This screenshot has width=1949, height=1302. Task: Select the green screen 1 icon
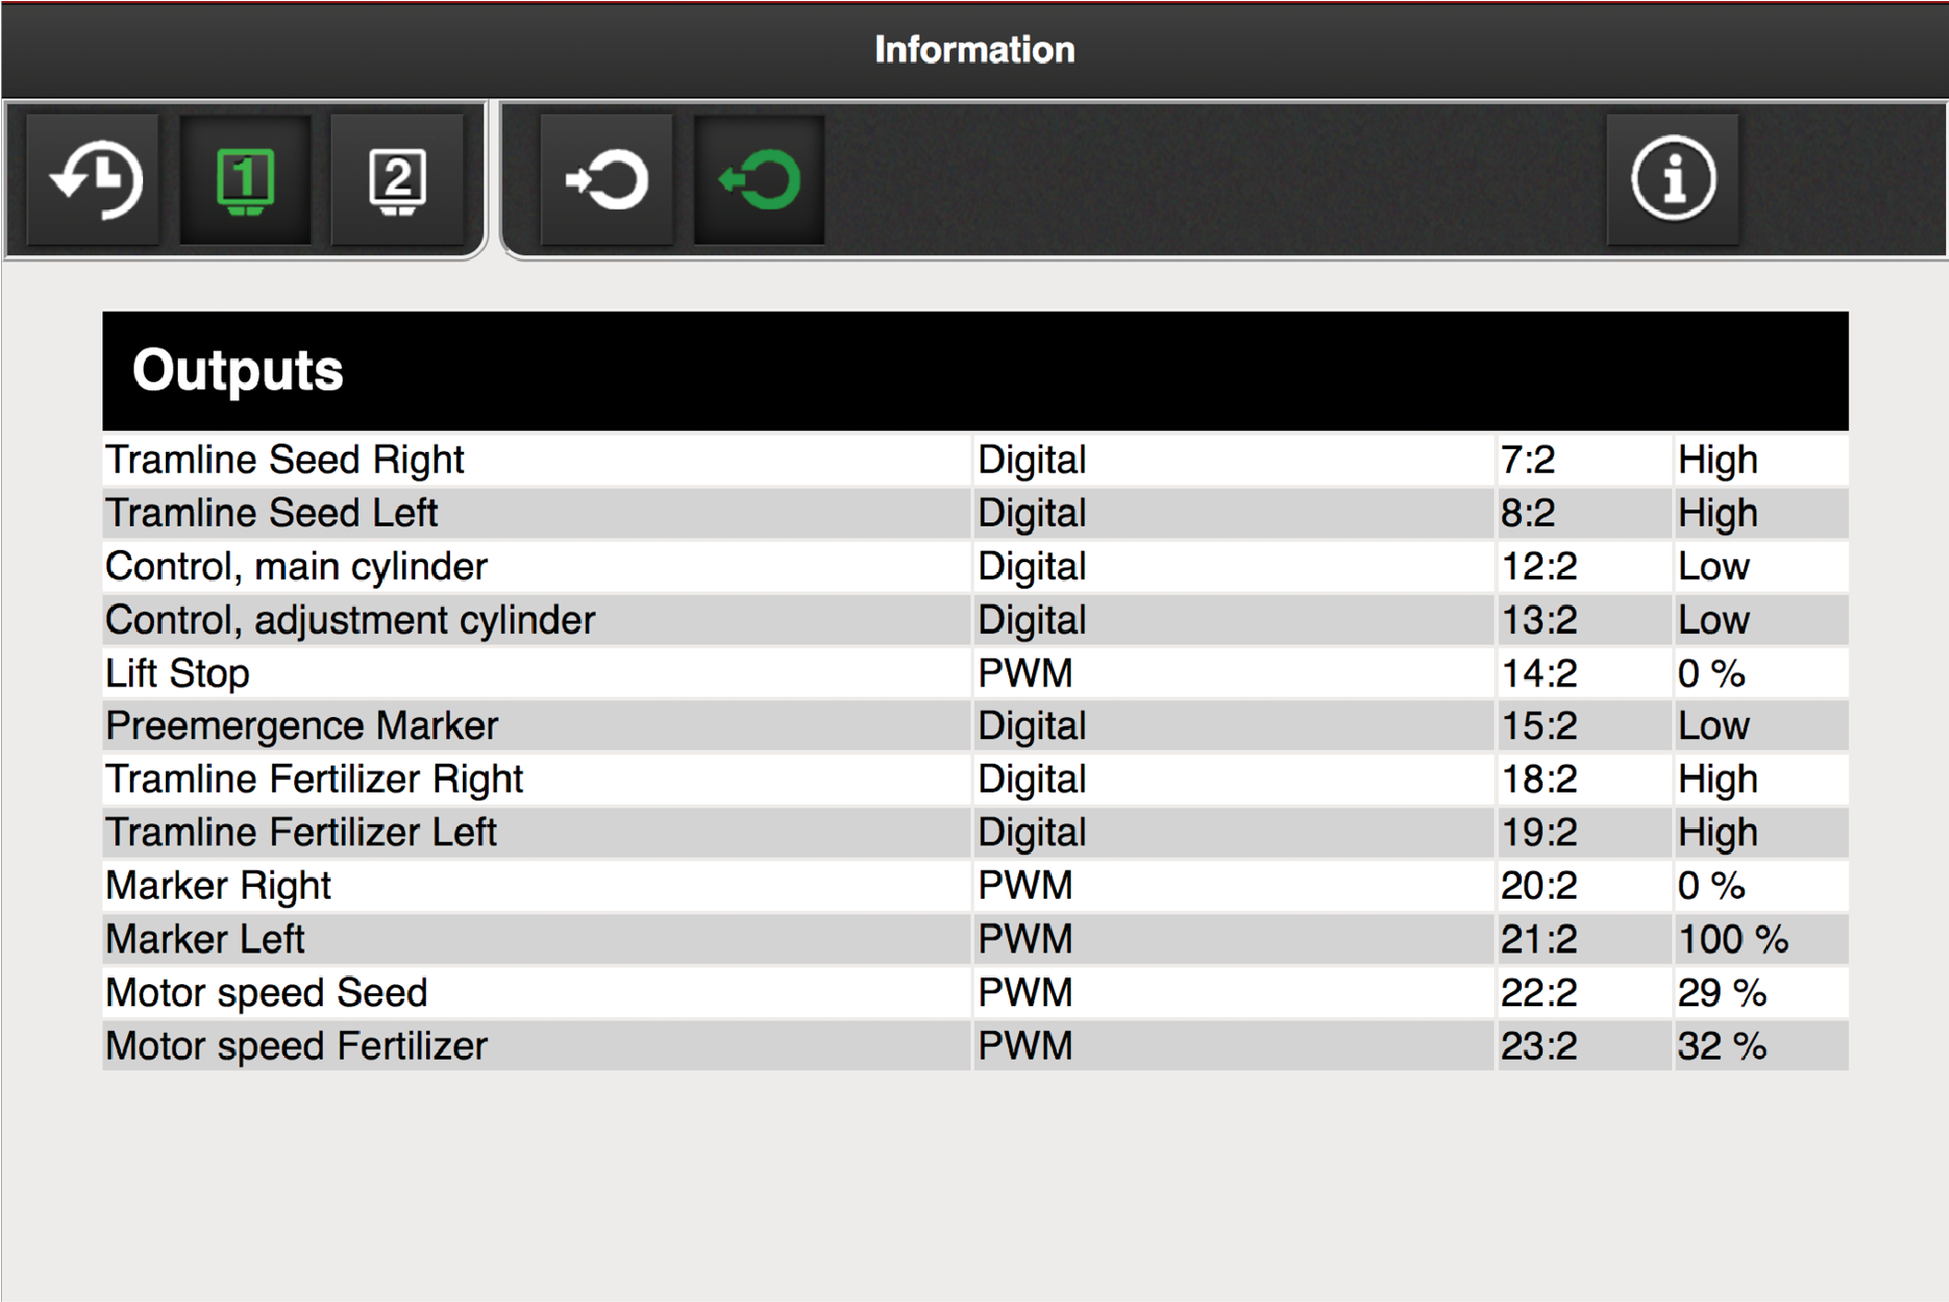tap(245, 180)
